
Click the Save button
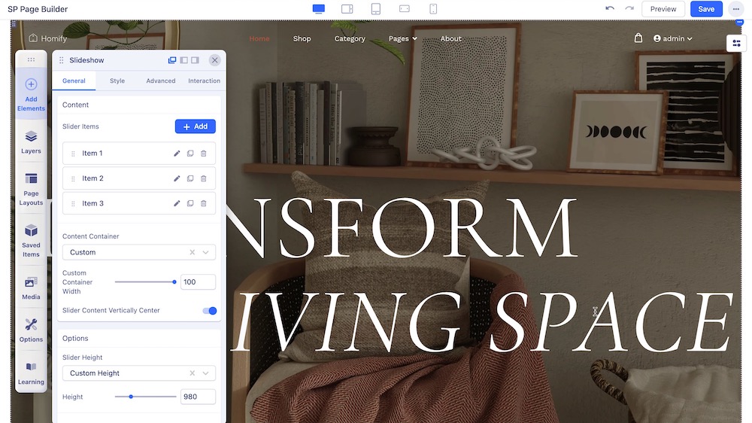706,9
